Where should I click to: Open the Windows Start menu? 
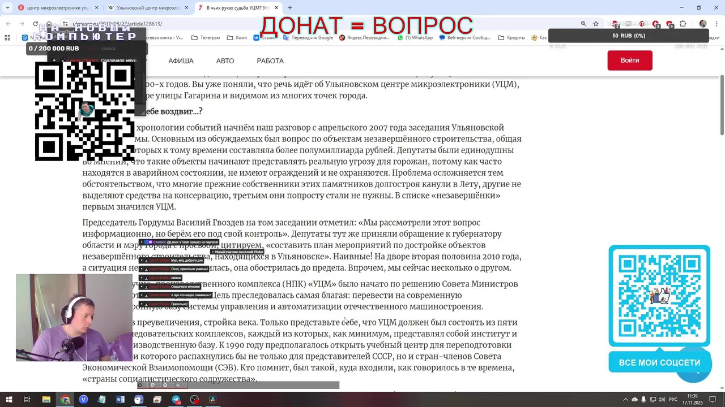click(8, 400)
